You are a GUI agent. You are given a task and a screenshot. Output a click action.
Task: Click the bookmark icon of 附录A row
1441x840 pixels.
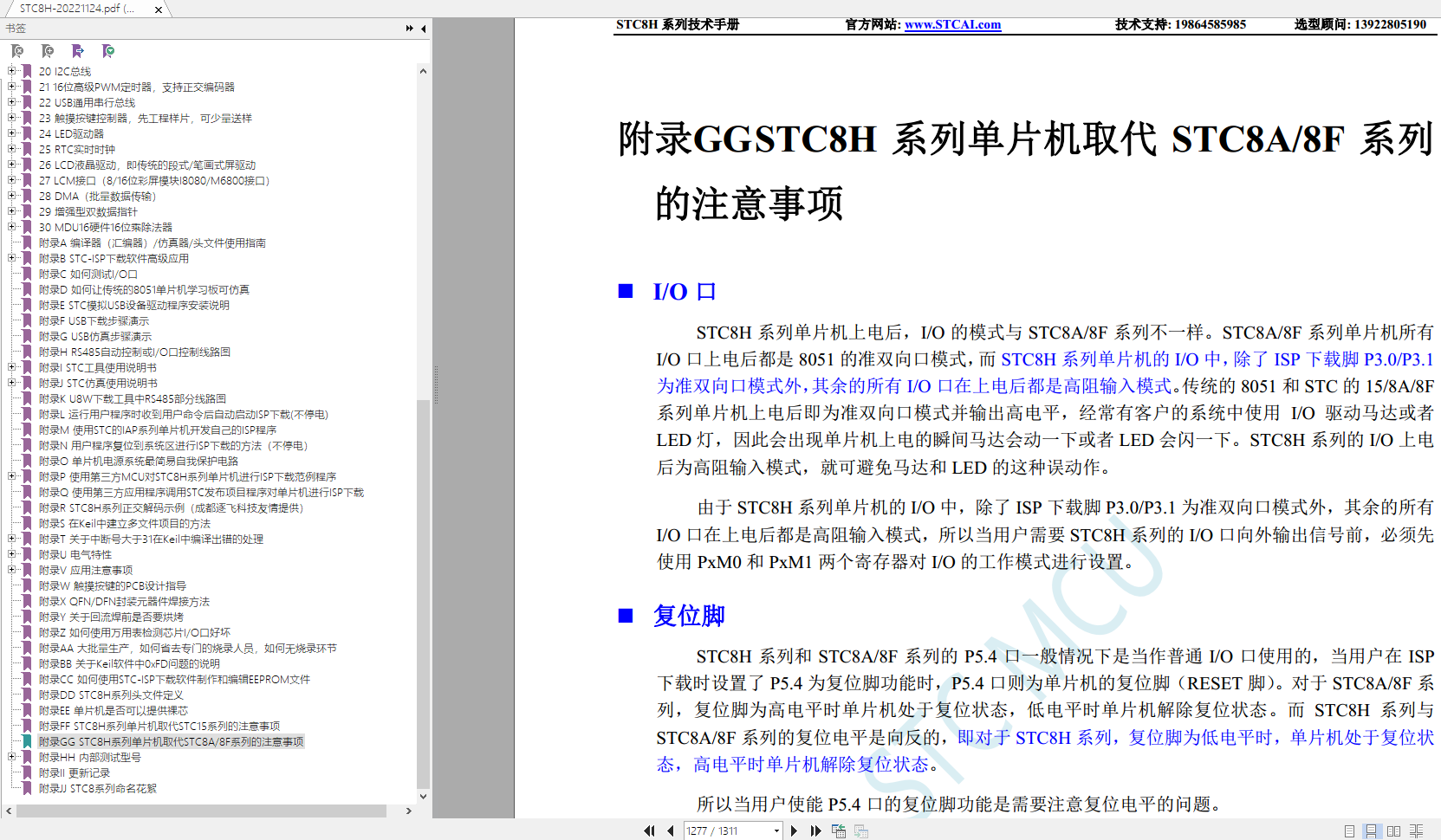pos(27,242)
